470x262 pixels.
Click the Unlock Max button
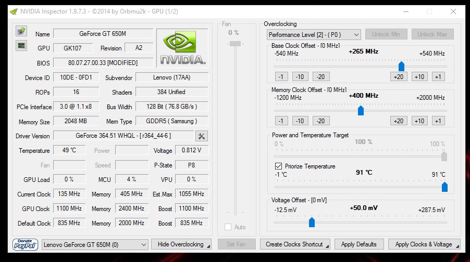pos(432,34)
